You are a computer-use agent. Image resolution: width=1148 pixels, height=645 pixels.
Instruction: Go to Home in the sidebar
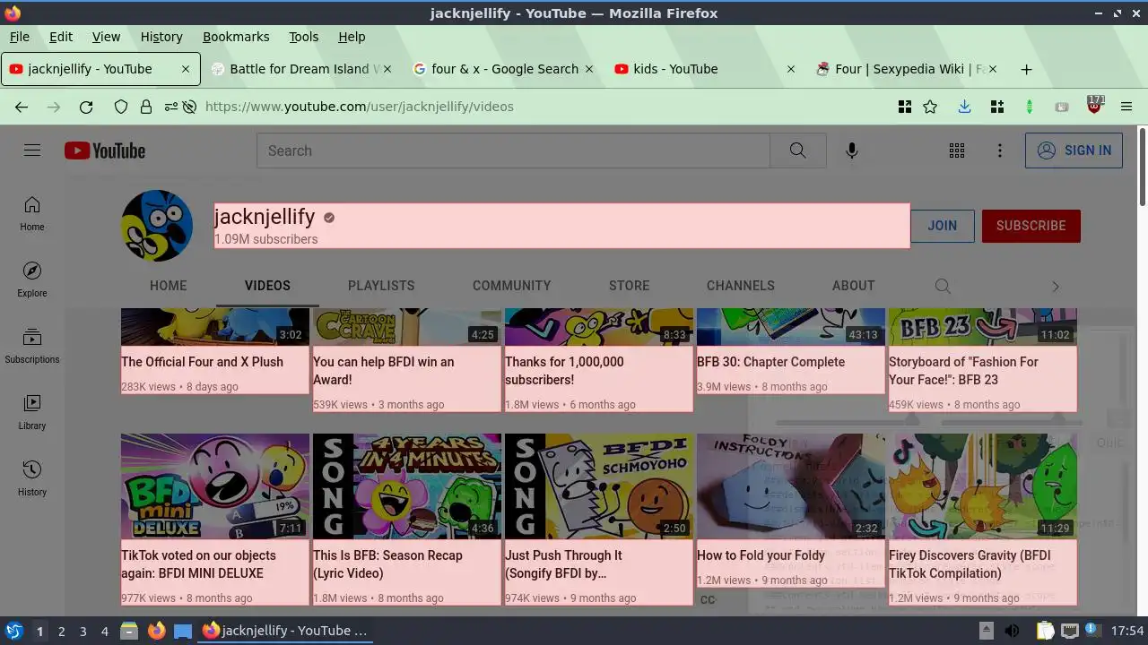[32, 214]
